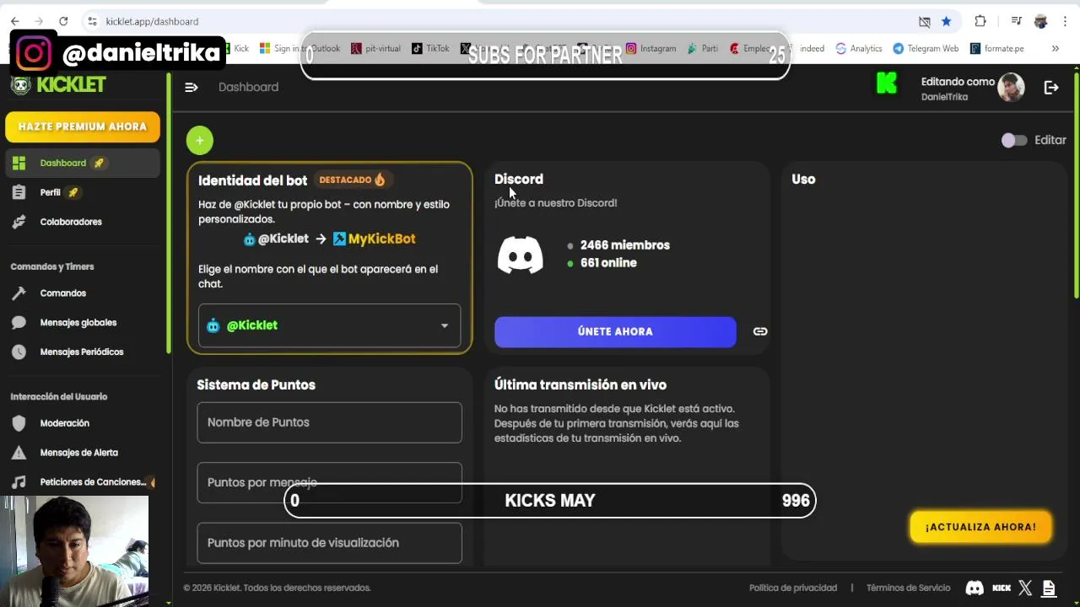Click the DESTACADO badge on Identidad del bot
Viewport: 1080px width, 607px height.
[x=352, y=180]
